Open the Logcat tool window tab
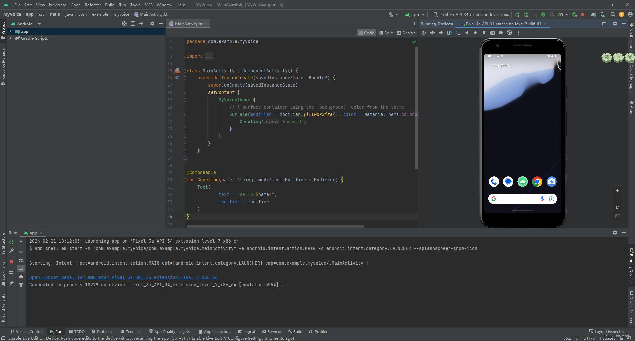This screenshot has height=341, width=635. tap(246, 331)
